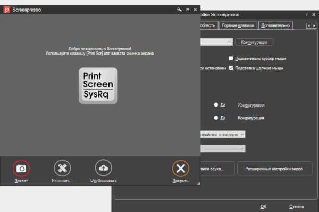319x212 pixels.
Task: Select the upper 'Да' radio button
Action: click(x=216, y=105)
